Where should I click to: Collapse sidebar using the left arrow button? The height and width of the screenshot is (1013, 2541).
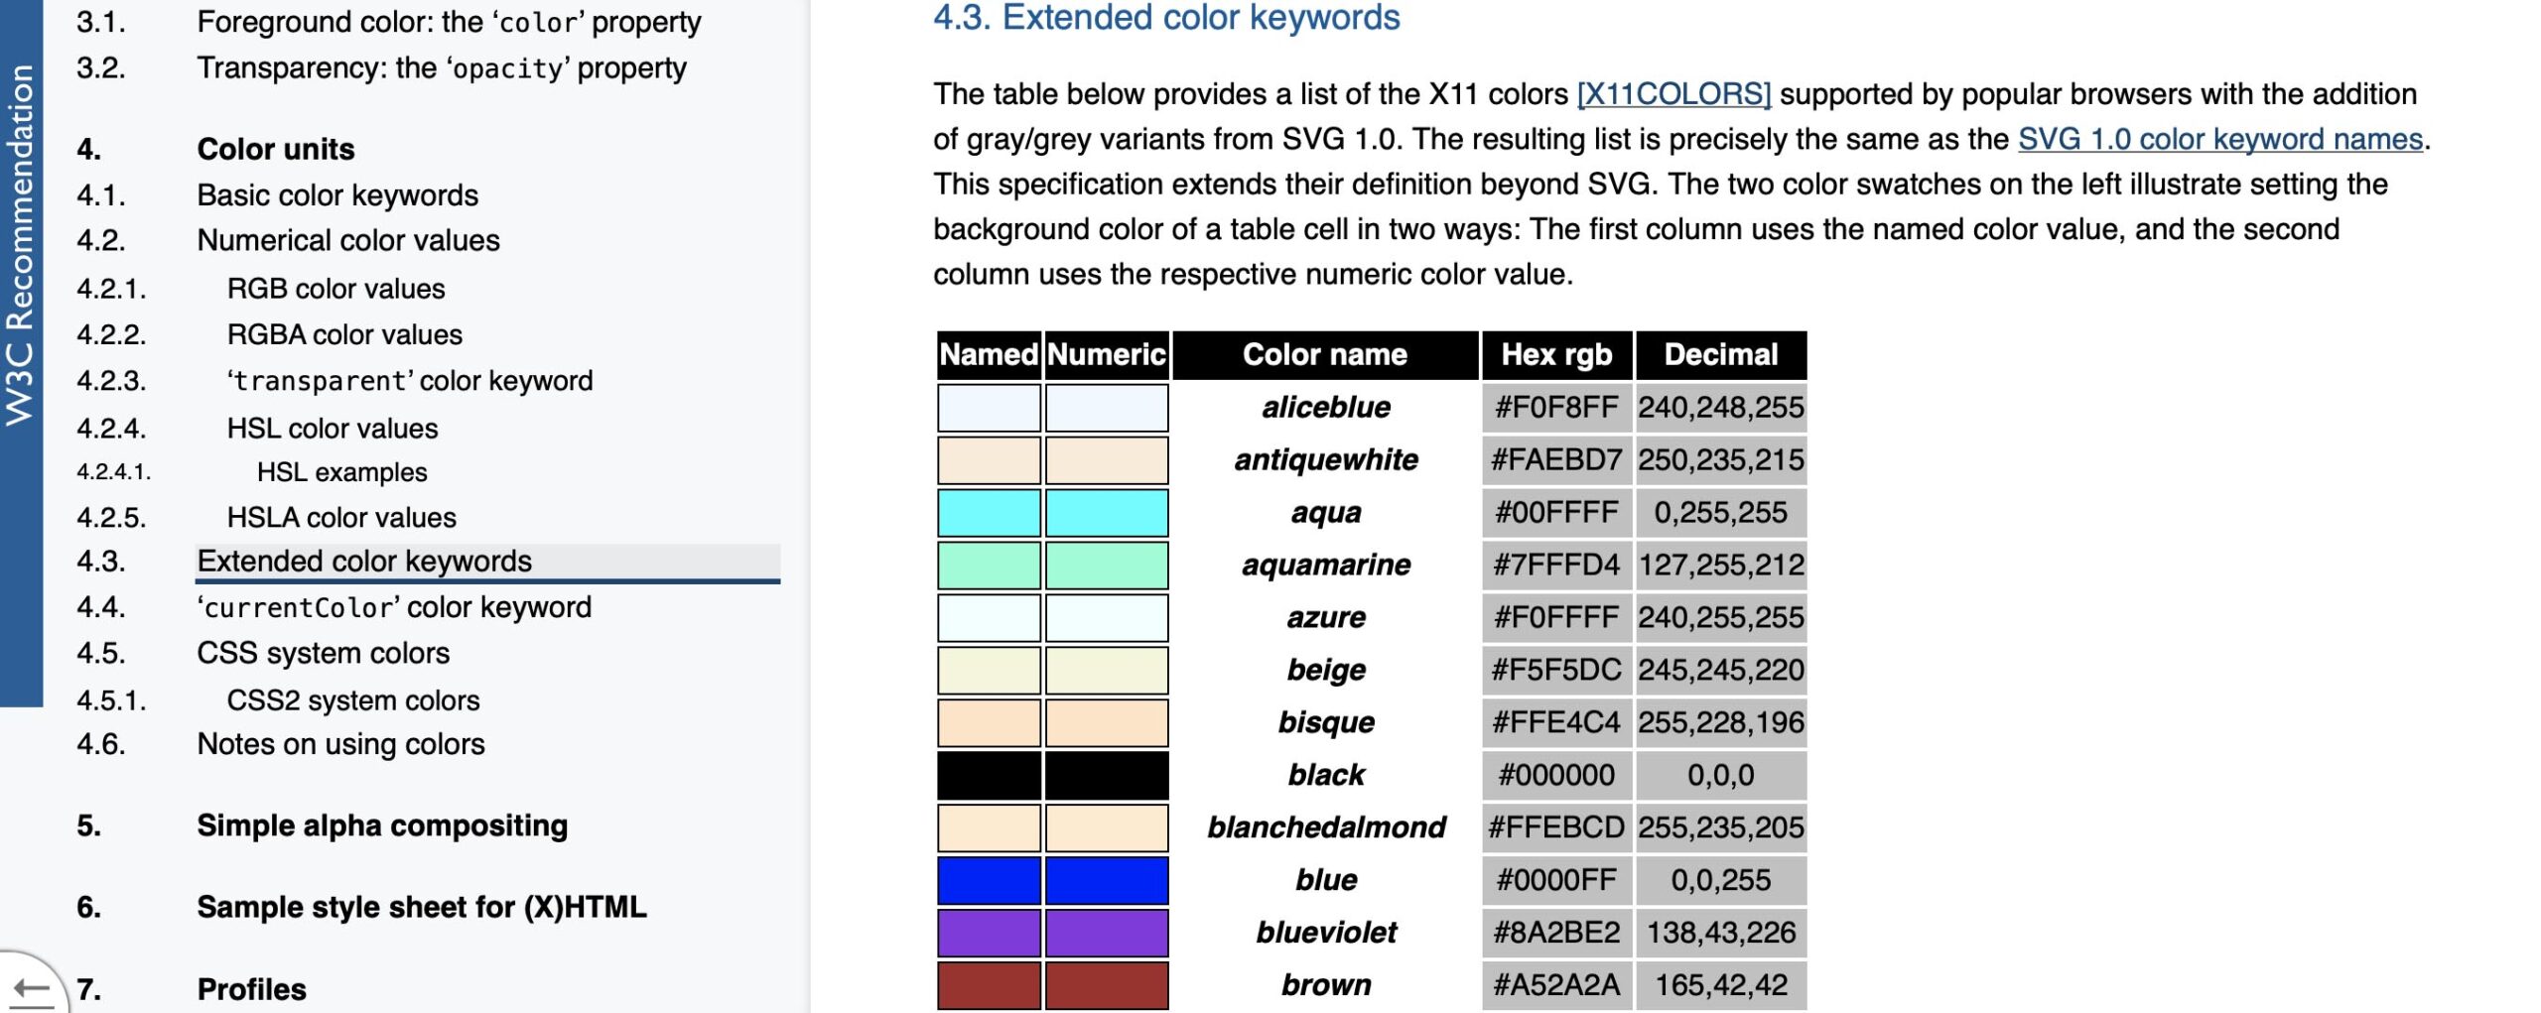click(32, 987)
